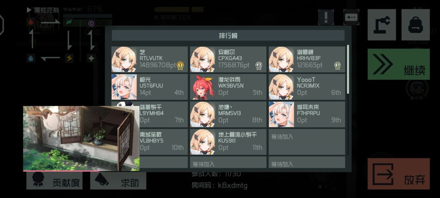Expand the 属性克制 attribute panel arrow

point(29,10)
